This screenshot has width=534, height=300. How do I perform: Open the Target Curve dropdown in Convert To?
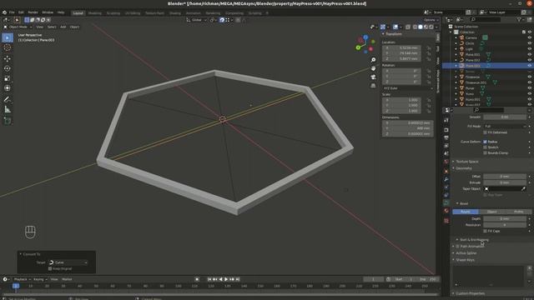68,262
